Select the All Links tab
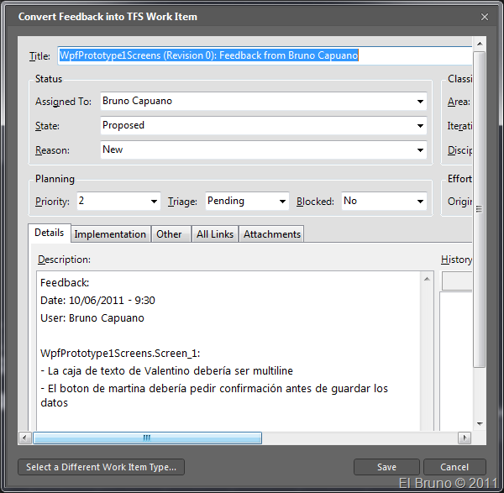 pos(215,234)
